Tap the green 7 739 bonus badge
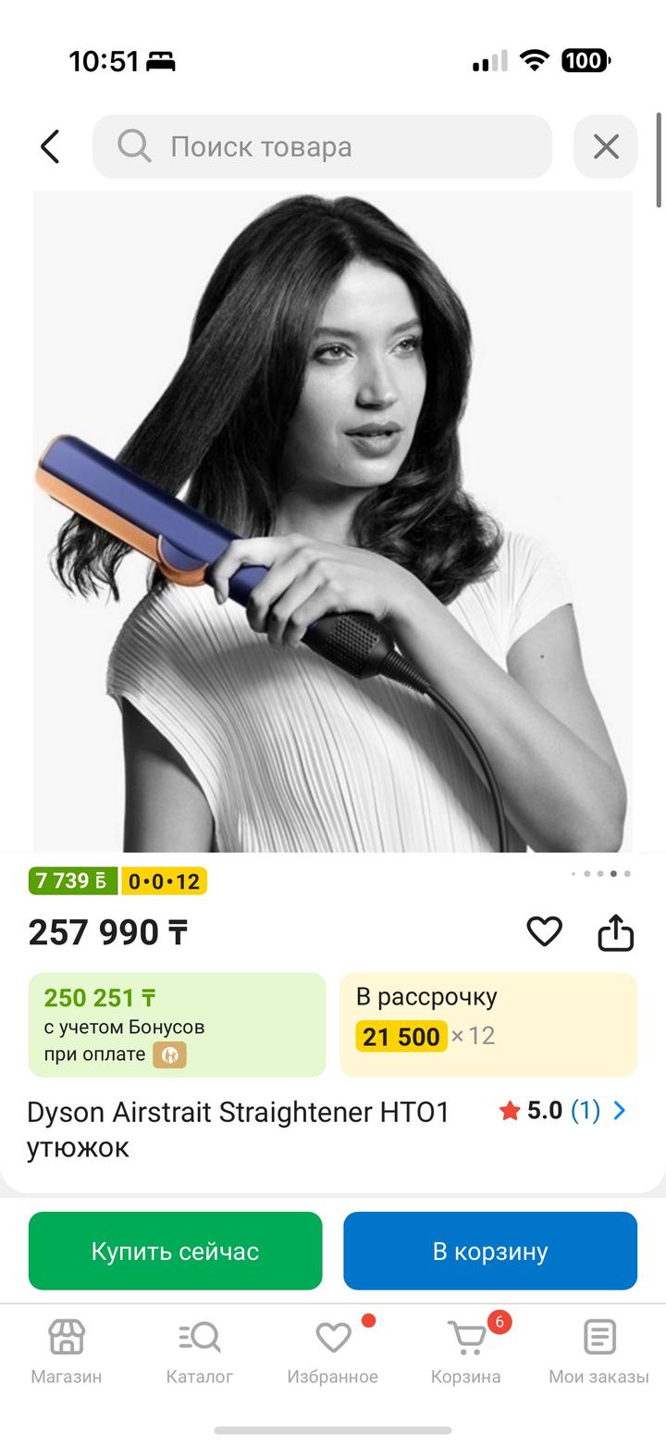Screen dimensions: 666x1447 pyautogui.click(x=73, y=880)
